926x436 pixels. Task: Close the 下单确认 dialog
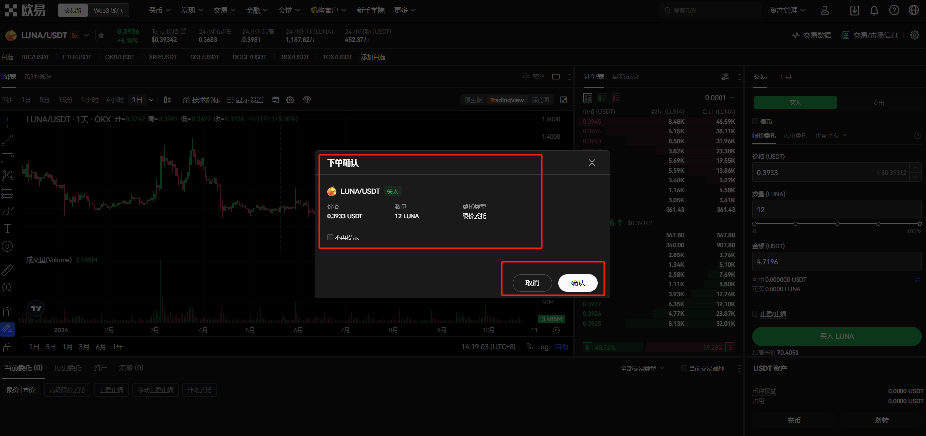(592, 163)
